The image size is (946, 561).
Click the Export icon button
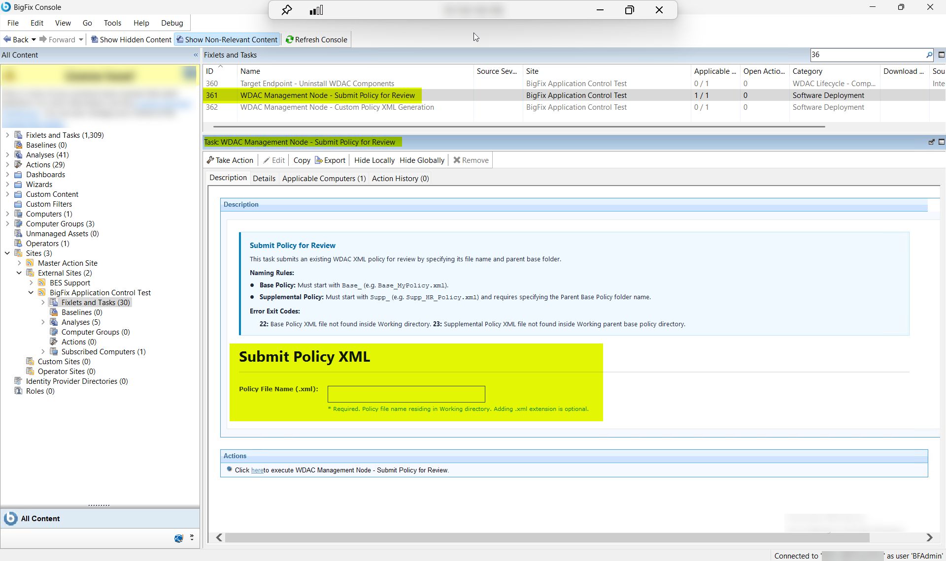(330, 160)
